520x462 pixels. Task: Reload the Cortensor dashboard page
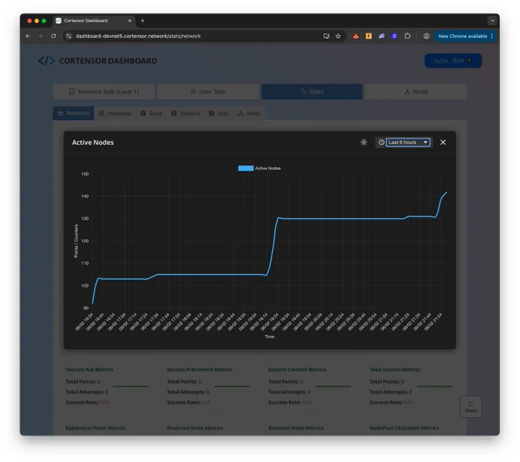point(54,36)
